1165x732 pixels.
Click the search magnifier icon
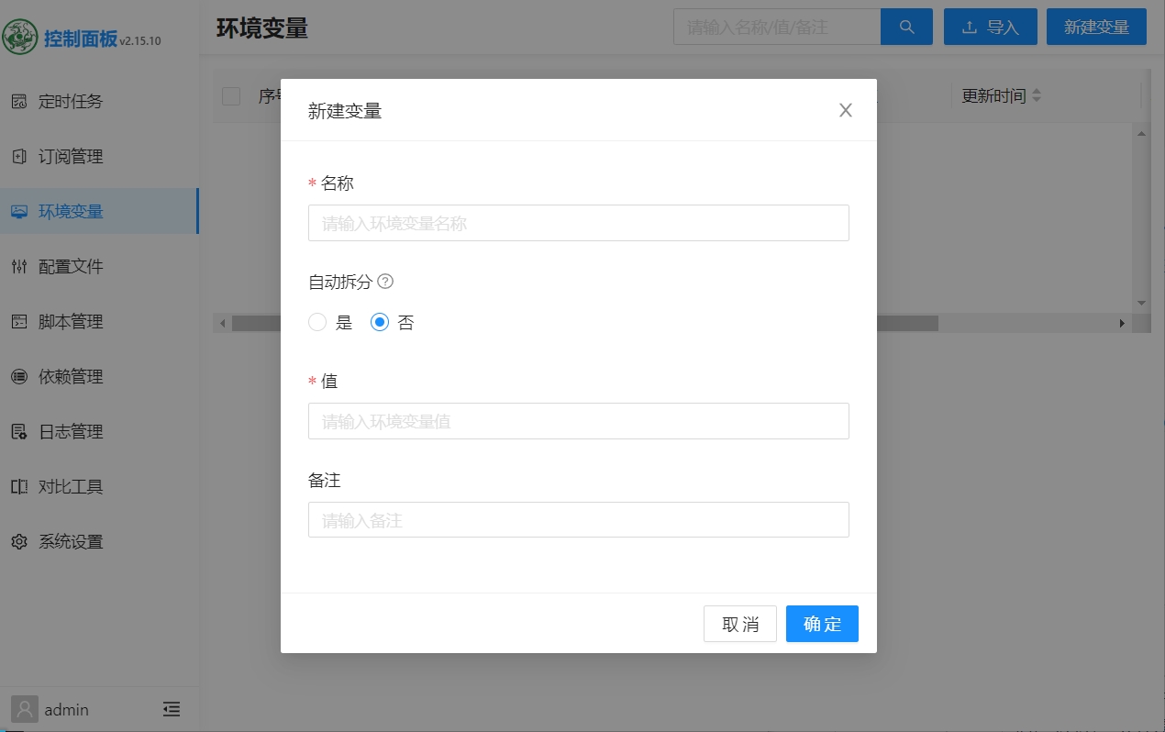906,27
